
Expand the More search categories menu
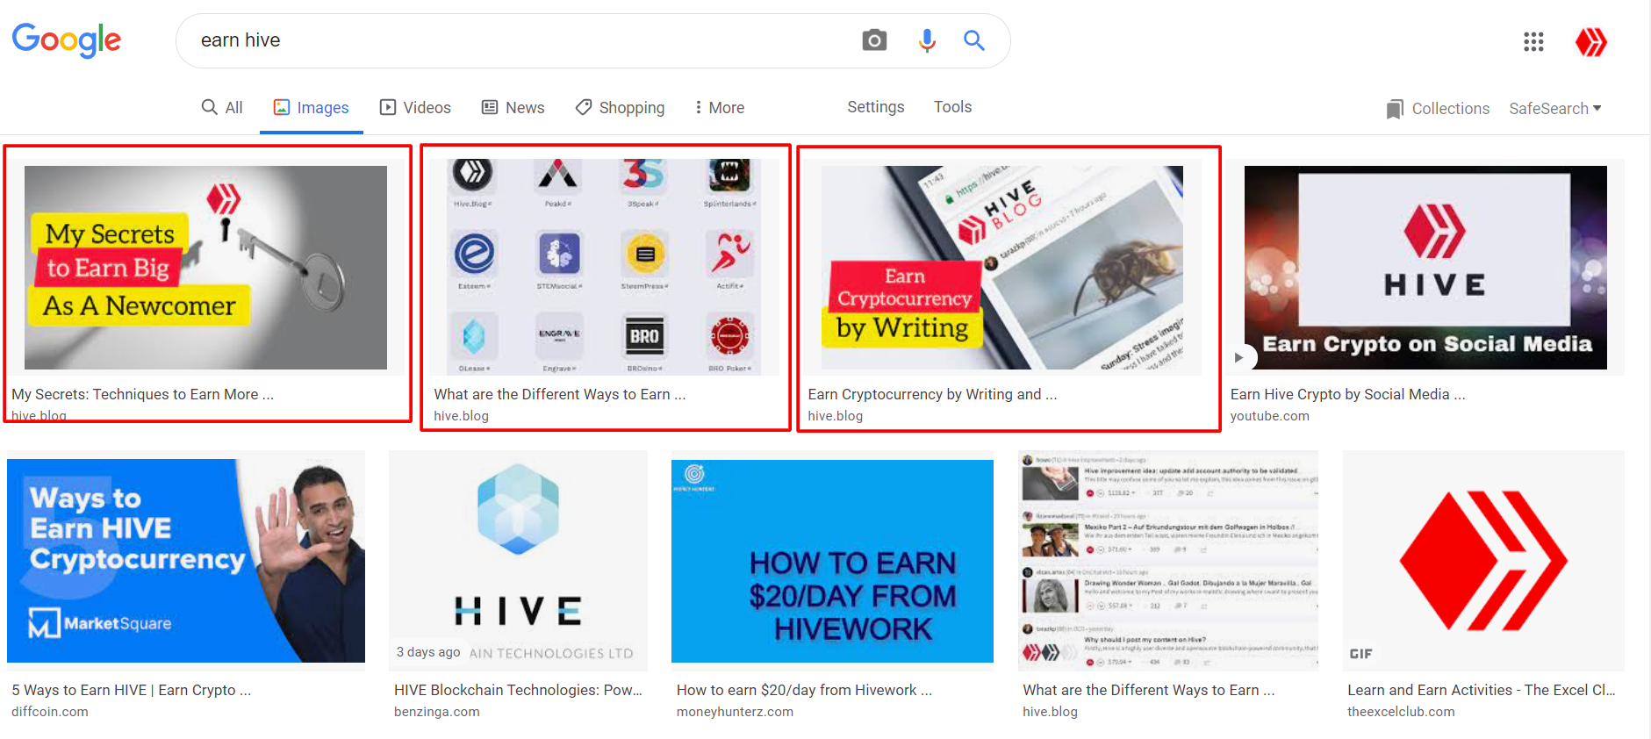point(719,107)
